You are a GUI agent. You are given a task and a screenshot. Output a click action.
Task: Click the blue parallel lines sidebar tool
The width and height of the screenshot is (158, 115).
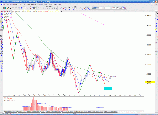2,14
